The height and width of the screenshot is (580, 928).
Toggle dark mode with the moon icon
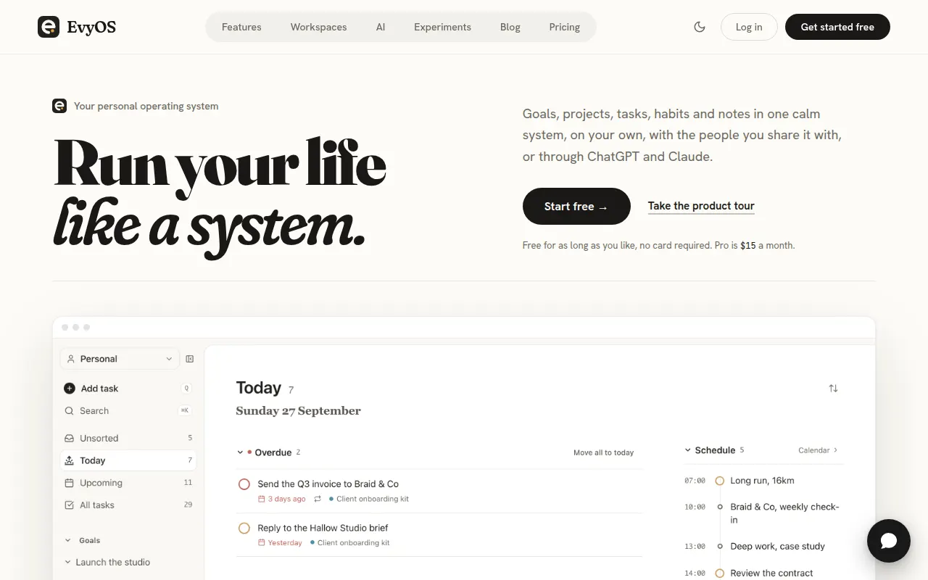coord(700,27)
